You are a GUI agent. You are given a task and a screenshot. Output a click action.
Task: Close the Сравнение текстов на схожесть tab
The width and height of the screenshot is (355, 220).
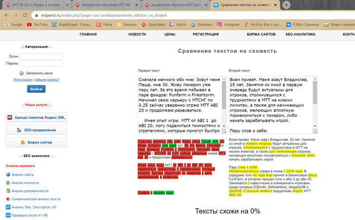[x=275, y=5]
